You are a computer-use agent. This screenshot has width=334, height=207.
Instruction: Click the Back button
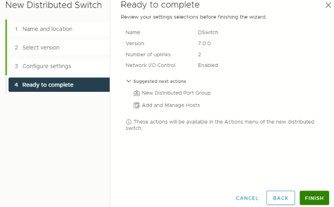(x=281, y=198)
